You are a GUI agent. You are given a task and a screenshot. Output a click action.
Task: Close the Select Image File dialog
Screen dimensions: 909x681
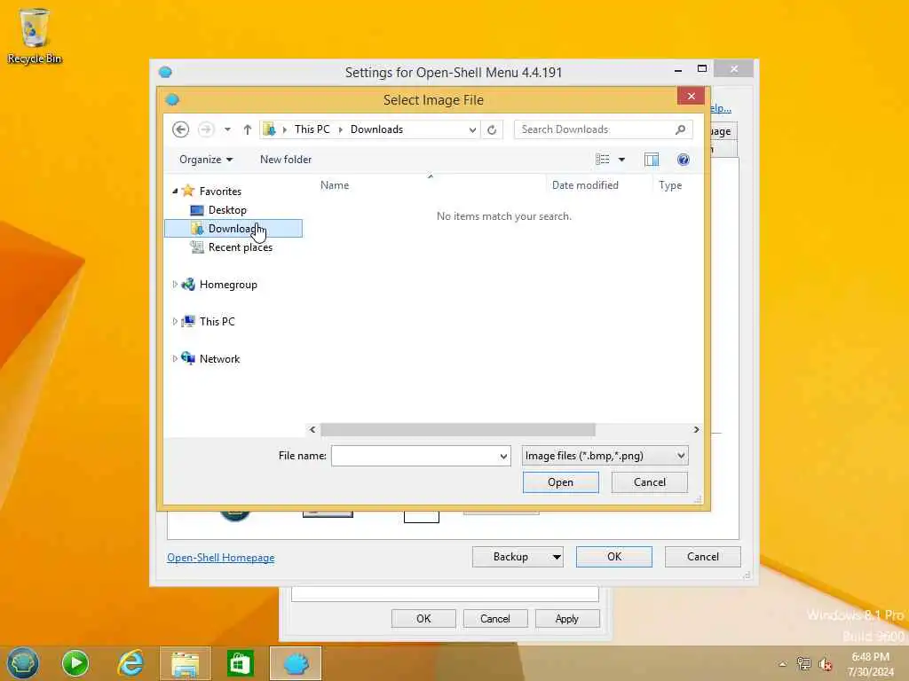691,96
